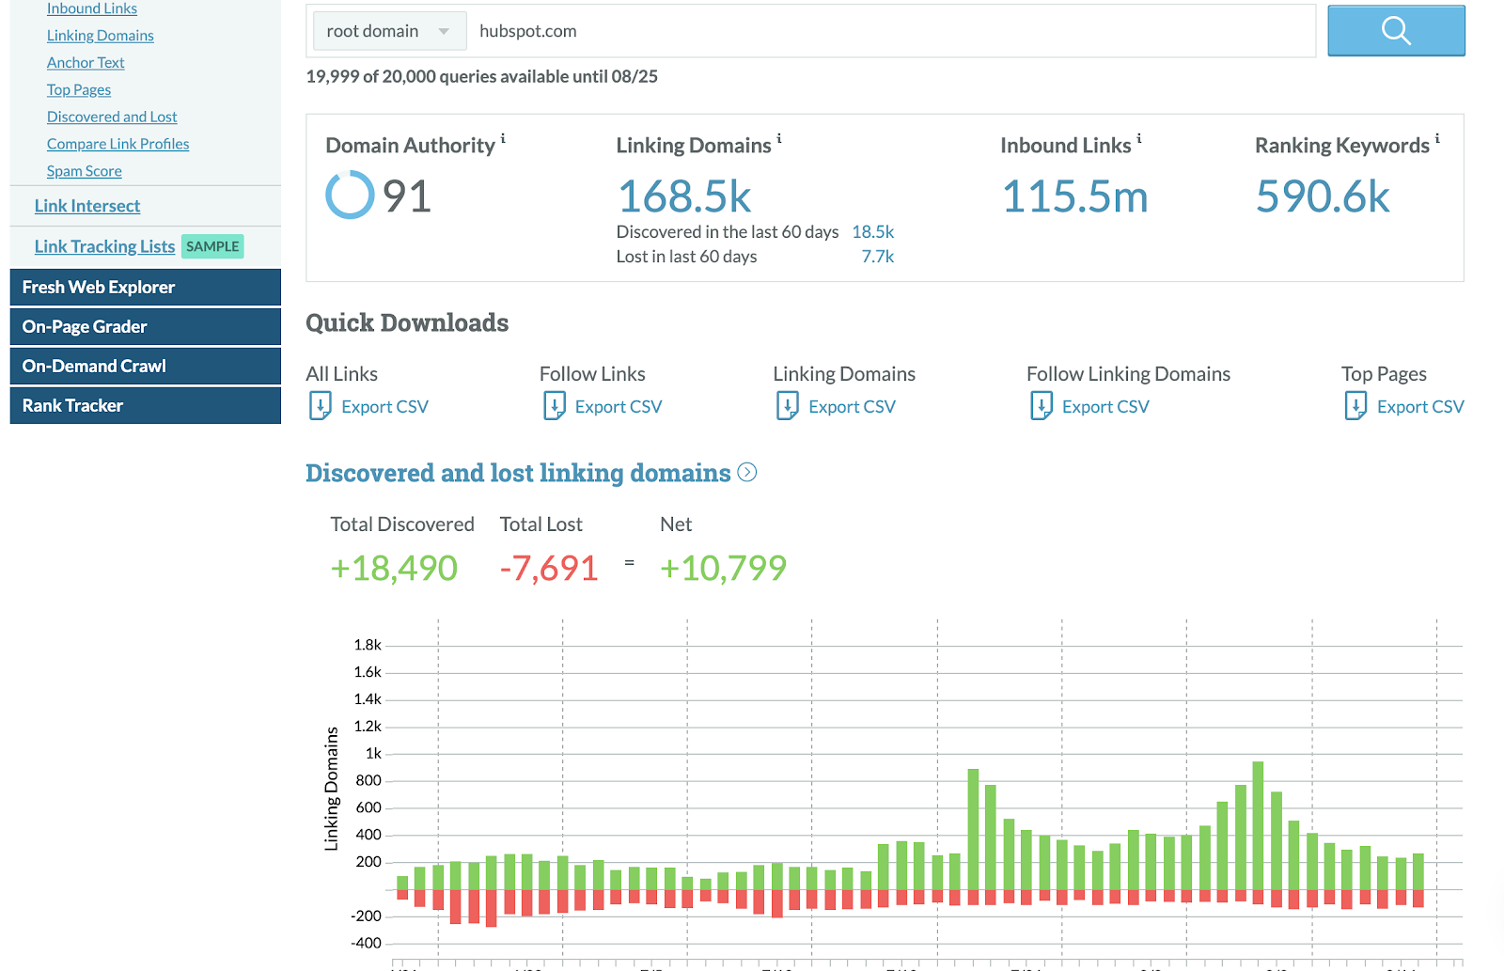Open Compare Link Profiles in sidebar
1504x971 pixels.
118,145
